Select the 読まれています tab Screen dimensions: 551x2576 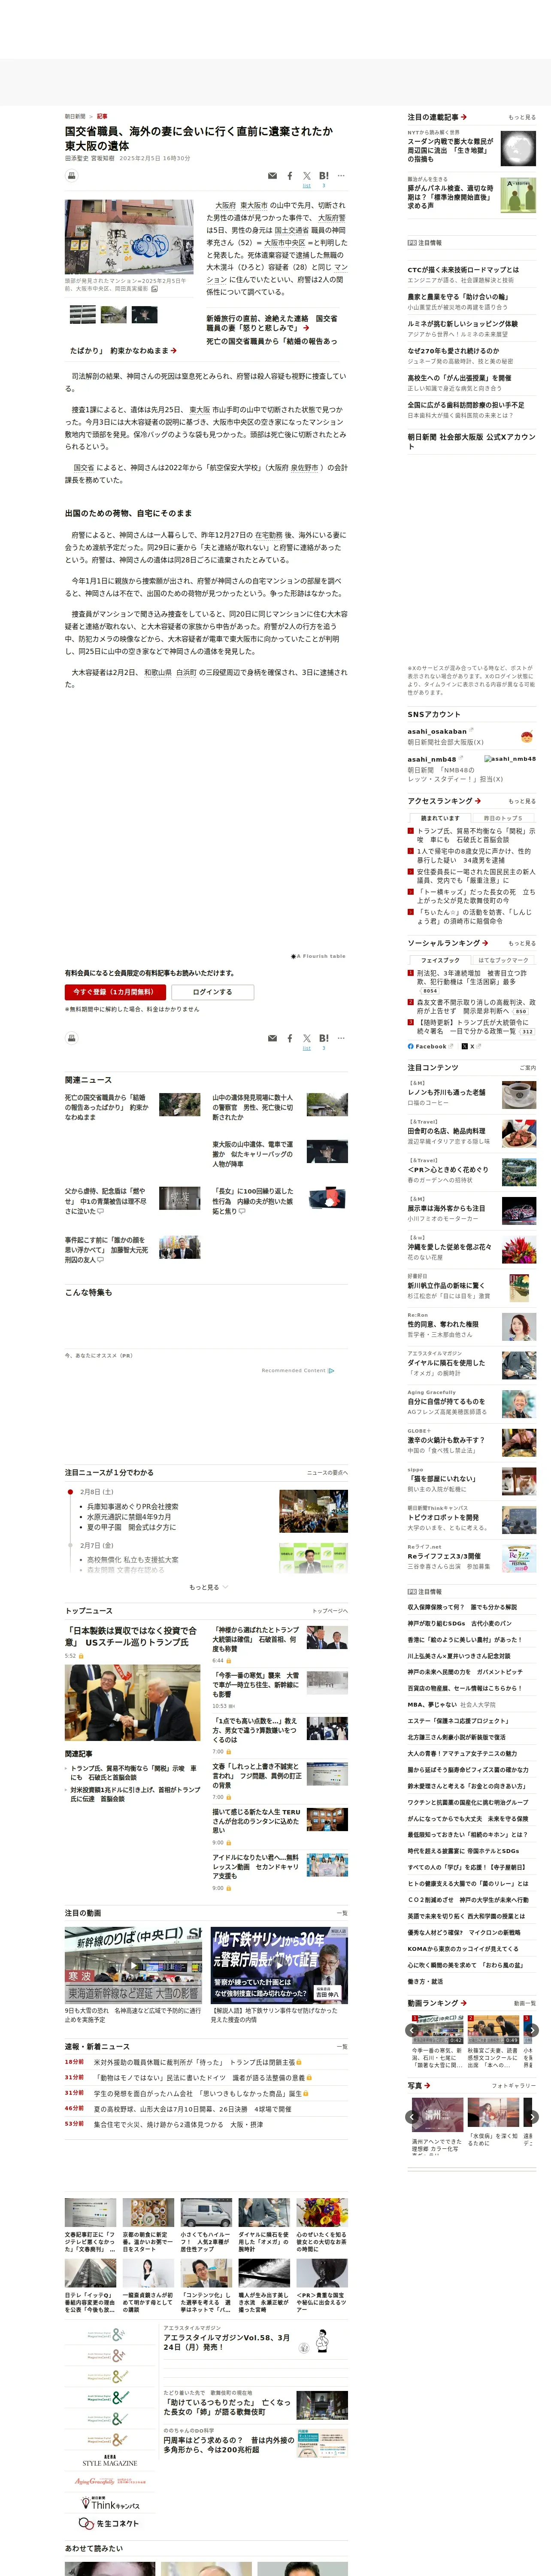[x=440, y=817]
